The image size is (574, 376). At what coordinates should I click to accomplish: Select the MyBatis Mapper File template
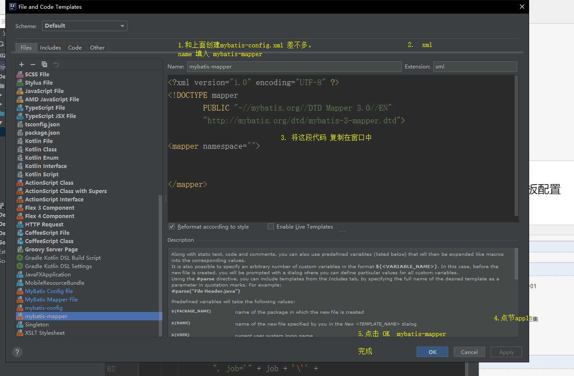click(x=89, y=300)
